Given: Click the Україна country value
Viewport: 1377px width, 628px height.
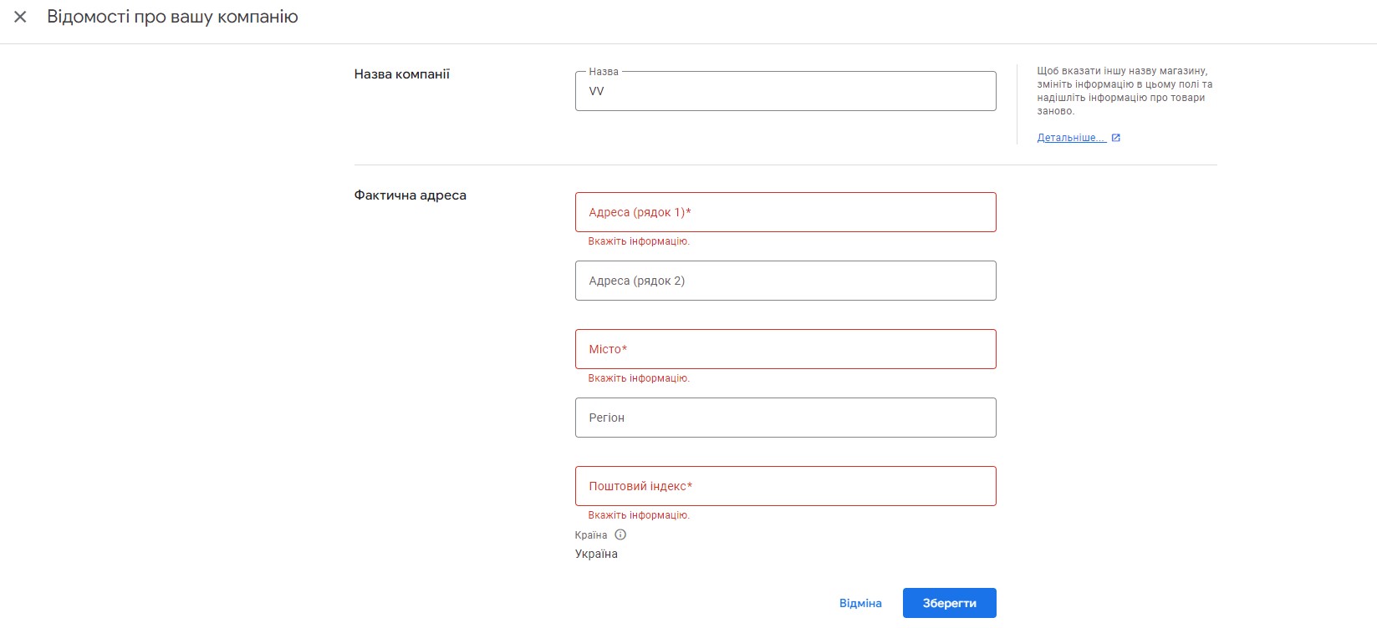Looking at the screenshot, I should 596,554.
